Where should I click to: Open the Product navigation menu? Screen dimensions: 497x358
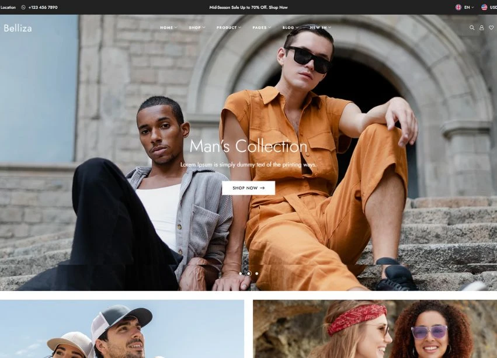228,27
